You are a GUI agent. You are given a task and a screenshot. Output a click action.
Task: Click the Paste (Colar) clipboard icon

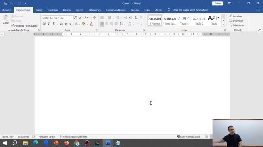coord(6,18)
